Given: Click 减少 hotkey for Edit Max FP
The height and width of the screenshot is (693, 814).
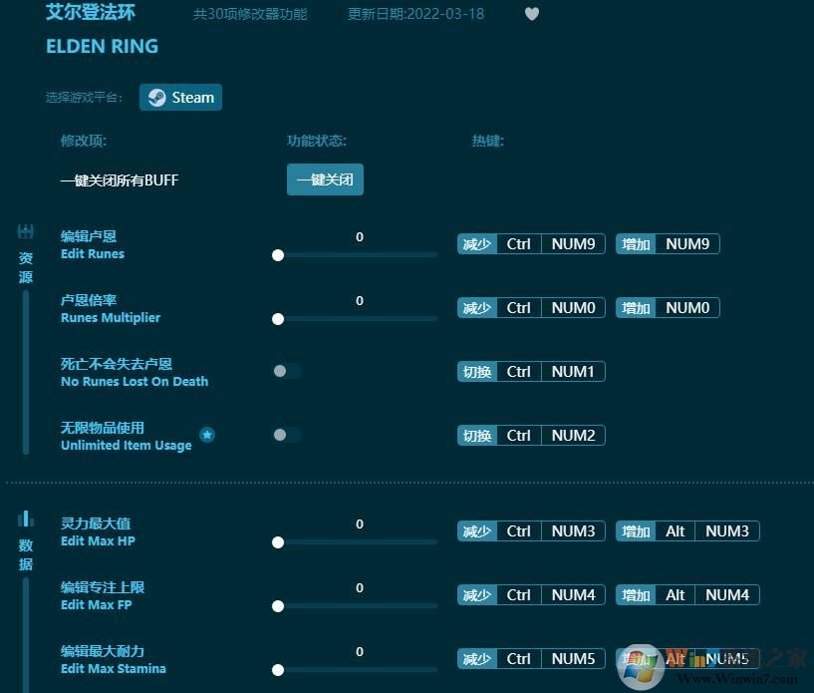Looking at the screenshot, I should coord(477,595).
